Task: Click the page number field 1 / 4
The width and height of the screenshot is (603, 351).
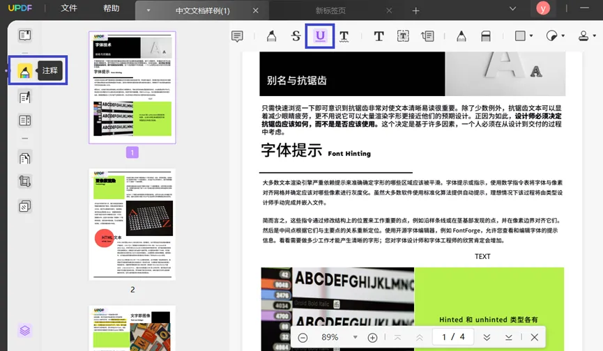Action: click(454, 337)
